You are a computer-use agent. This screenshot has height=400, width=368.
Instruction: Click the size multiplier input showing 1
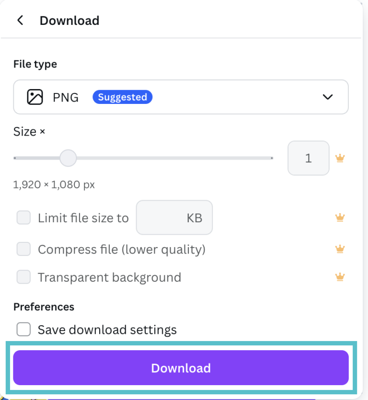pyautogui.click(x=308, y=158)
